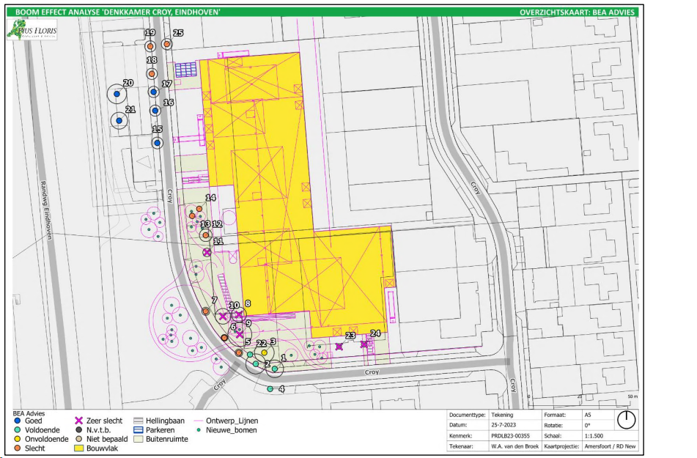Click the Pius Floris logo

(x=32, y=30)
